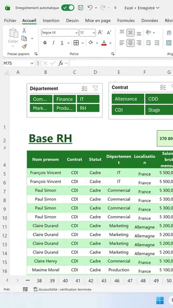This screenshot has width=173, height=308.
Task: Open the Excel • Enregistré file name dropdown
Action: (x=142, y=8)
